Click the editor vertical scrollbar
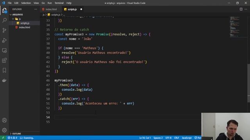 coord(248,83)
